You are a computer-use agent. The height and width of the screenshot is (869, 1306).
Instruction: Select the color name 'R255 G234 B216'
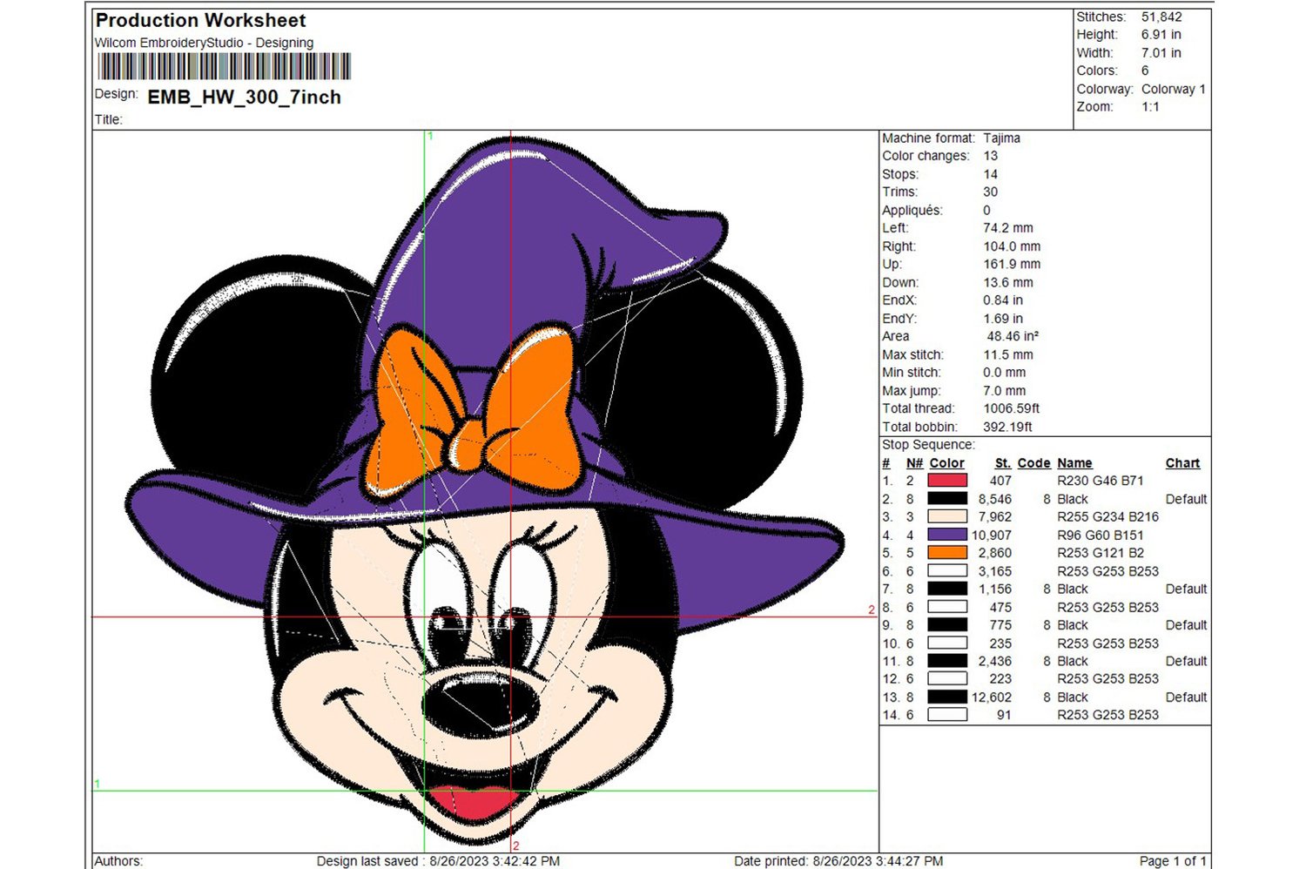1107,516
